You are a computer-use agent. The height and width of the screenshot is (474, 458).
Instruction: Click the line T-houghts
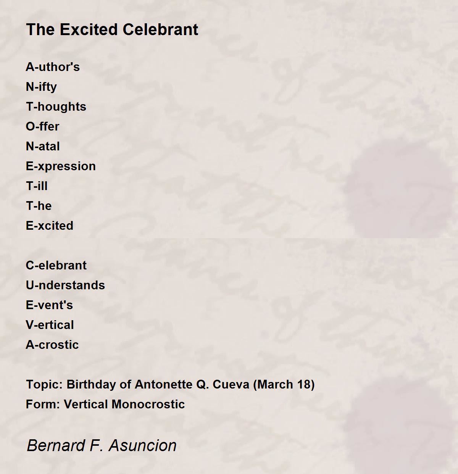(56, 106)
